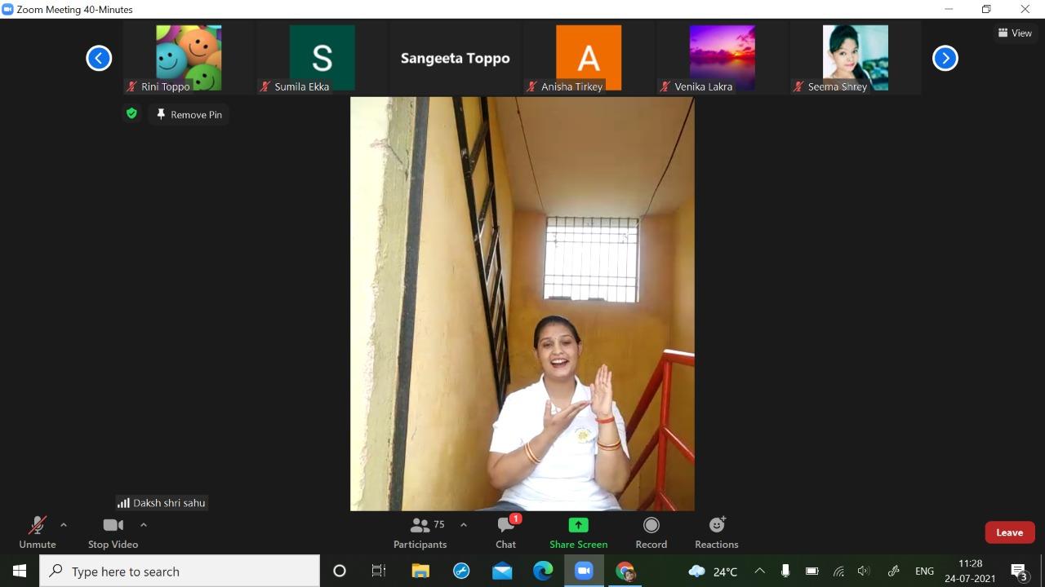Click Remove Pin button
The image size is (1045, 587).
coord(189,114)
